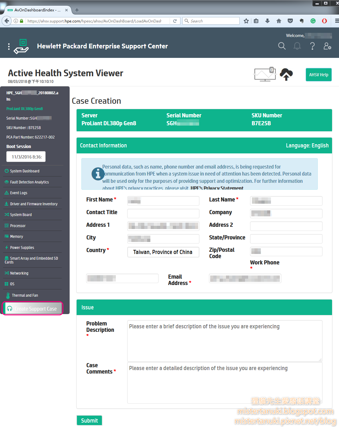Screen dimensions: 339x427
Task: Open the Help question mark menu
Action: (x=312, y=46)
